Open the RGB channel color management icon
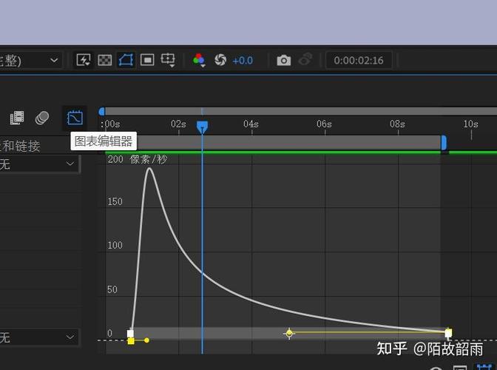 tap(199, 60)
